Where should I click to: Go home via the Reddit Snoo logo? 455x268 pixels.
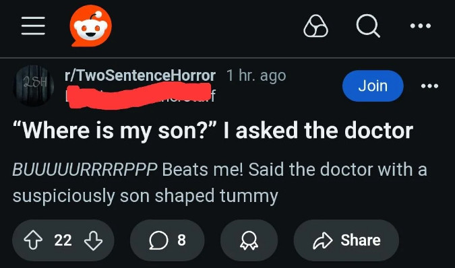(91, 26)
